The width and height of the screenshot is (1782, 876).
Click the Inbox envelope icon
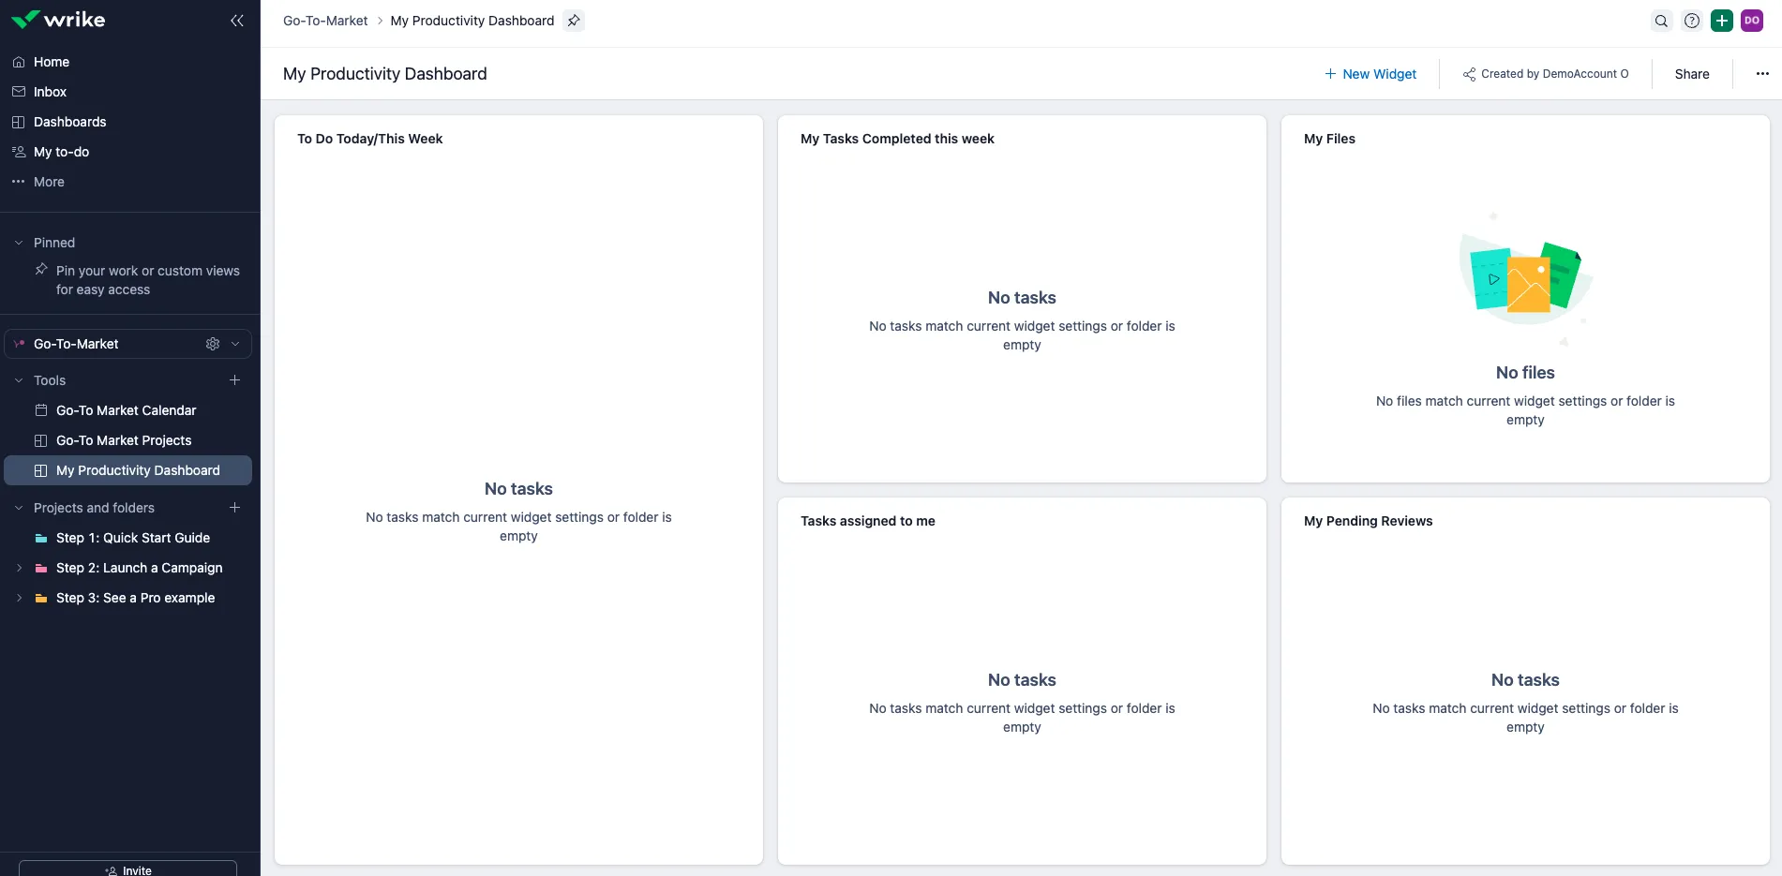pos(19,92)
